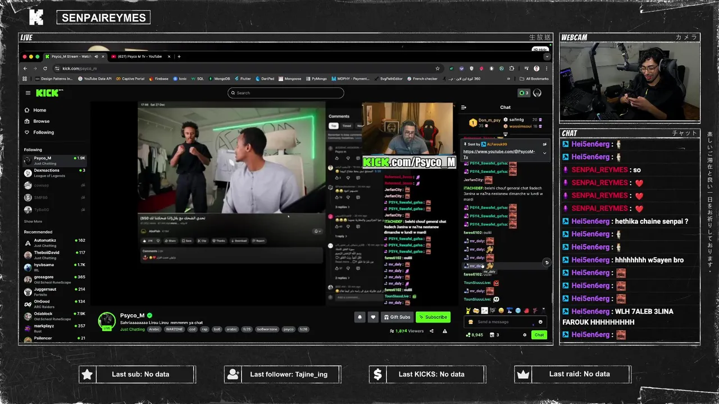Viewport: 719px width, 404px height.
Task: Expand hidden bookmarks chevron
Action: [x=508, y=79]
